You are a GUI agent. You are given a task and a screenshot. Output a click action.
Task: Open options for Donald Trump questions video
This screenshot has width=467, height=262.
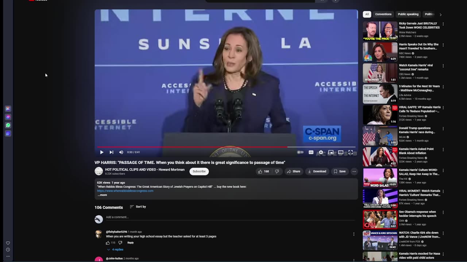[x=443, y=129]
